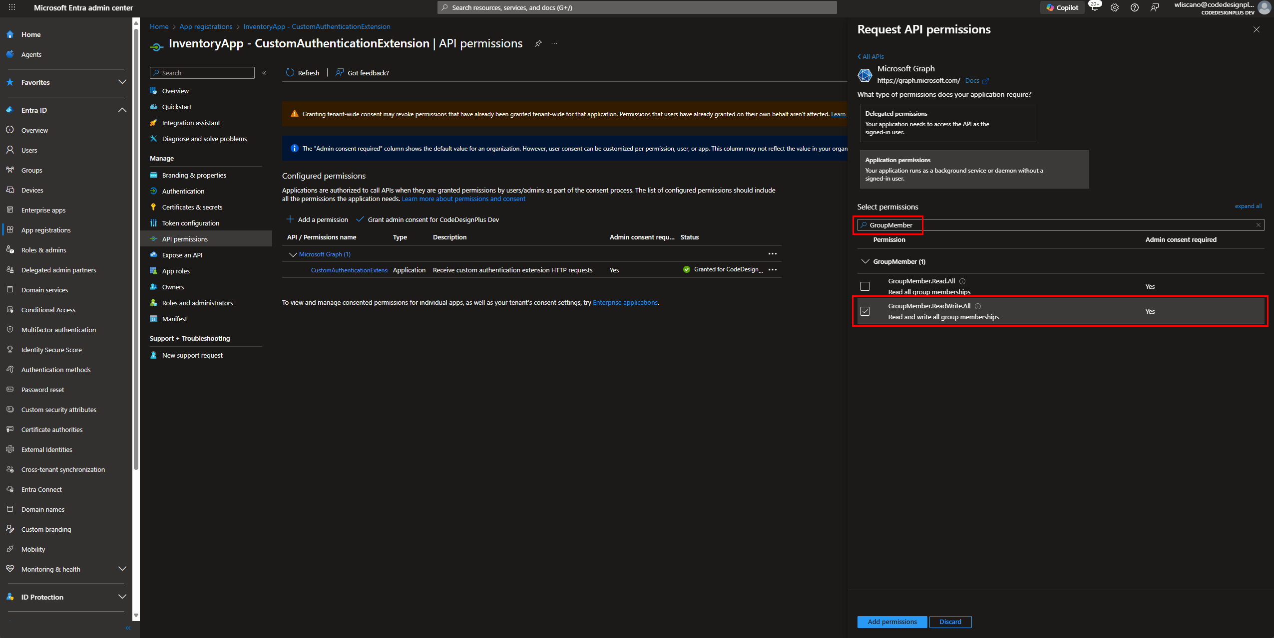Open the app launcher waffle icon
Screen dimensions: 1274x638
click(12, 7)
